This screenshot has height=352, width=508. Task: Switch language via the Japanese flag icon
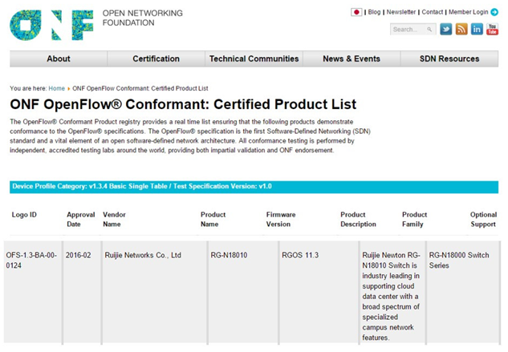pos(356,12)
